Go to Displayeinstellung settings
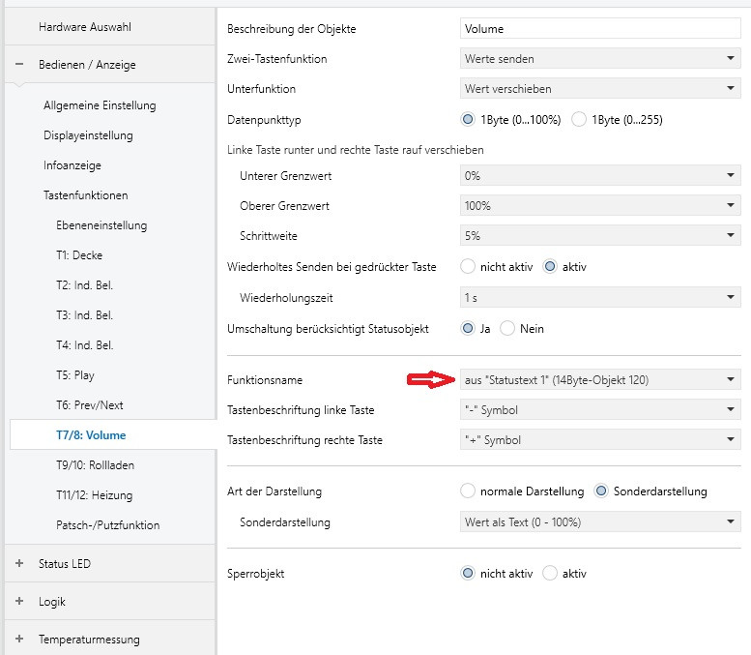The image size is (751, 655). pyautogui.click(x=88, y=135)
